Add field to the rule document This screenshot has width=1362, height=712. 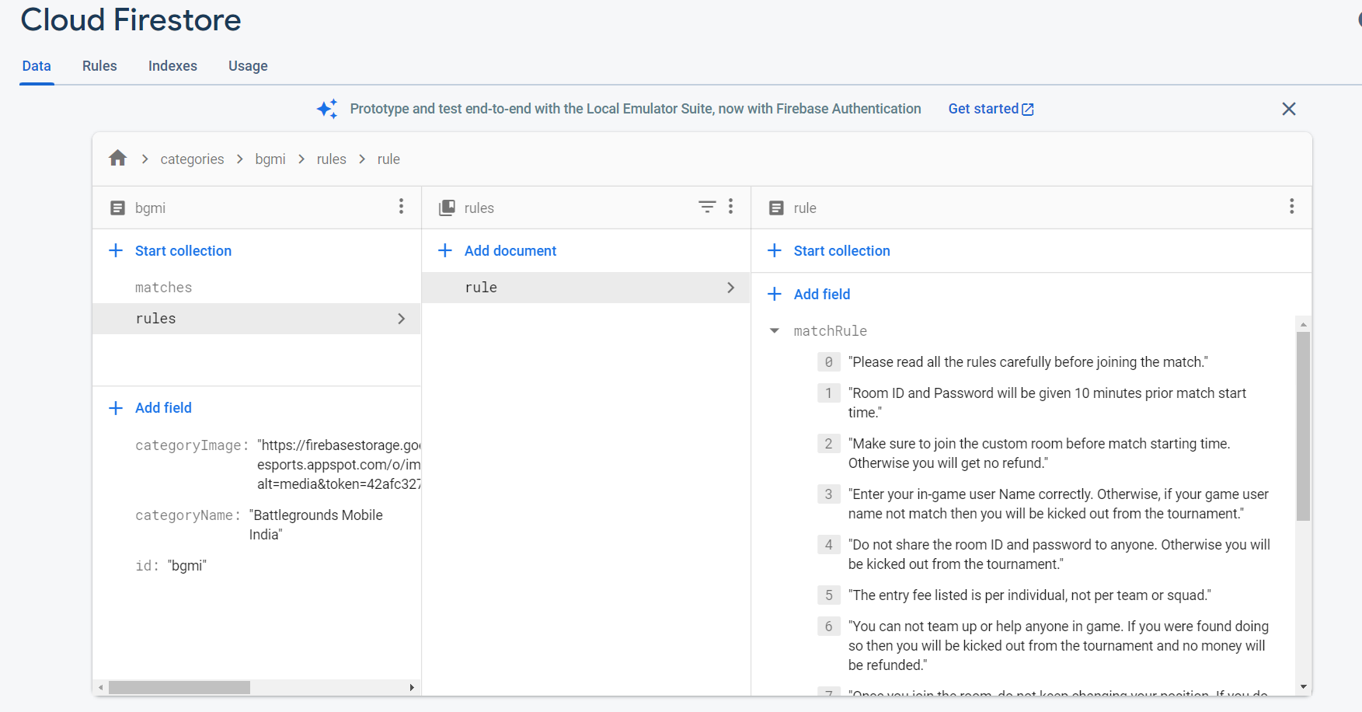(x=822, y=294)
